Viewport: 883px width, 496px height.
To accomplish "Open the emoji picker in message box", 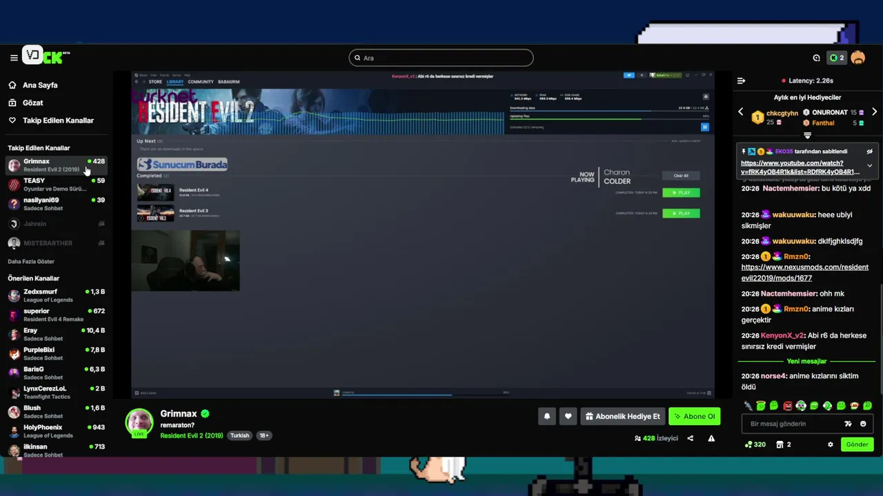I will pyautogui.click(x=862, y=424).
